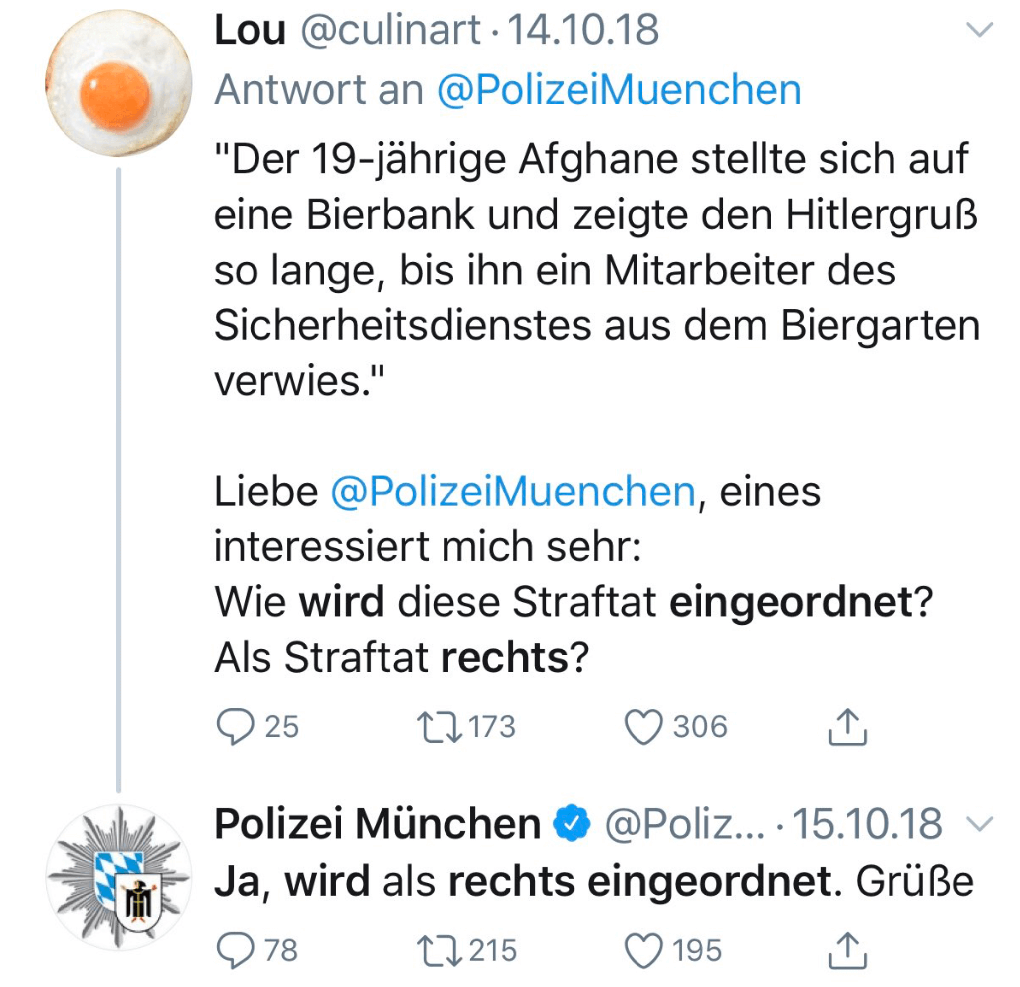The width and height of the screenshot is (1020, 987).
Task: Expand options chevron on Polizei München tweet
Action: pos(979,823)
